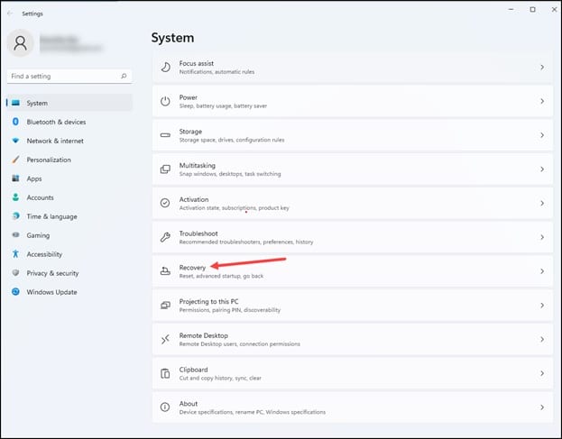562x439 pixels.
Task: Click the Activation checkmark icon
Action: pos(165,203)
